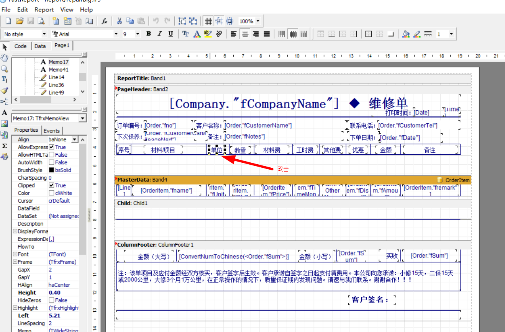Open print preview with the magnifier page icon
Viewport: 505px width, 332px height.
(x=41, y=21)
